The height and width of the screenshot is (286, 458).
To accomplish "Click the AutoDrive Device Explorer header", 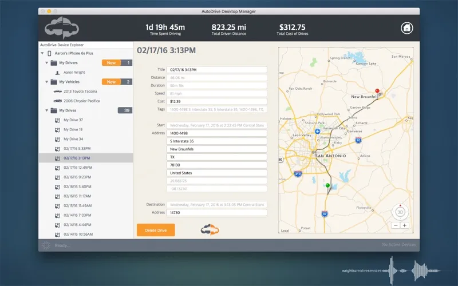I will coord(62,45).
